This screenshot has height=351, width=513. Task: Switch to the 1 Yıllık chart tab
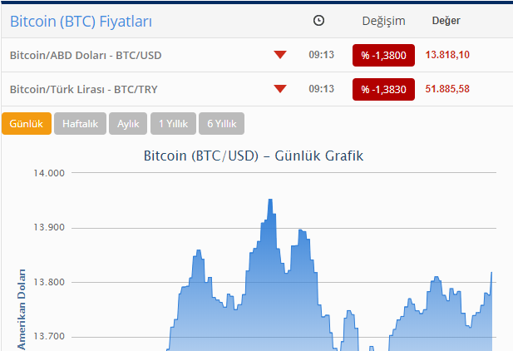pyautogui.click(x=173, y=123)
